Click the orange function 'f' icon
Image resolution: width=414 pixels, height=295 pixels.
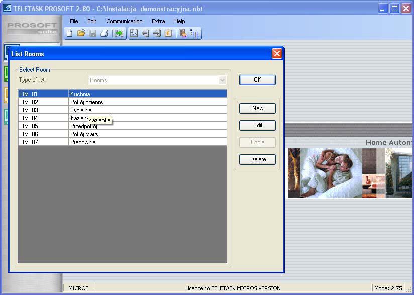click(168, 33)
